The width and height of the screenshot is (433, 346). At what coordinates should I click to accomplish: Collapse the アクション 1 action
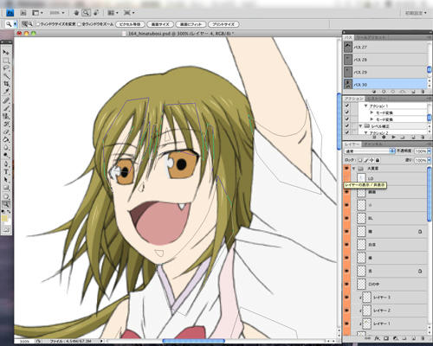click(x=365, y=106)
